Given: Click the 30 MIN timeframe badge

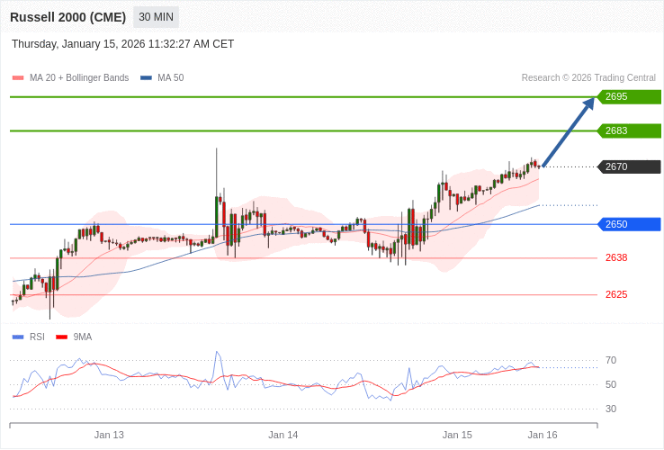Looking at the screenshot, I should click(x=156, y=17).
